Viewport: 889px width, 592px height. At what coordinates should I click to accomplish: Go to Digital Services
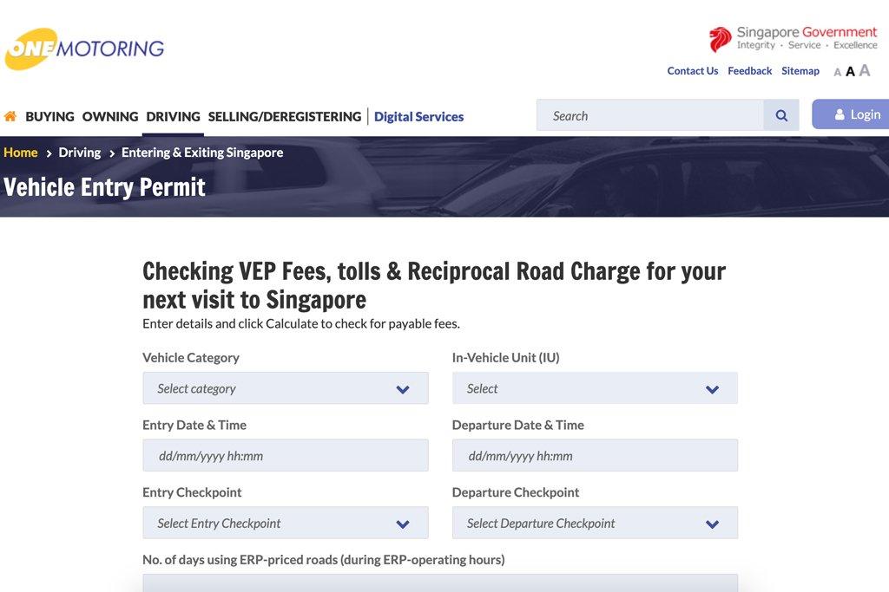[x=418, y=116]
